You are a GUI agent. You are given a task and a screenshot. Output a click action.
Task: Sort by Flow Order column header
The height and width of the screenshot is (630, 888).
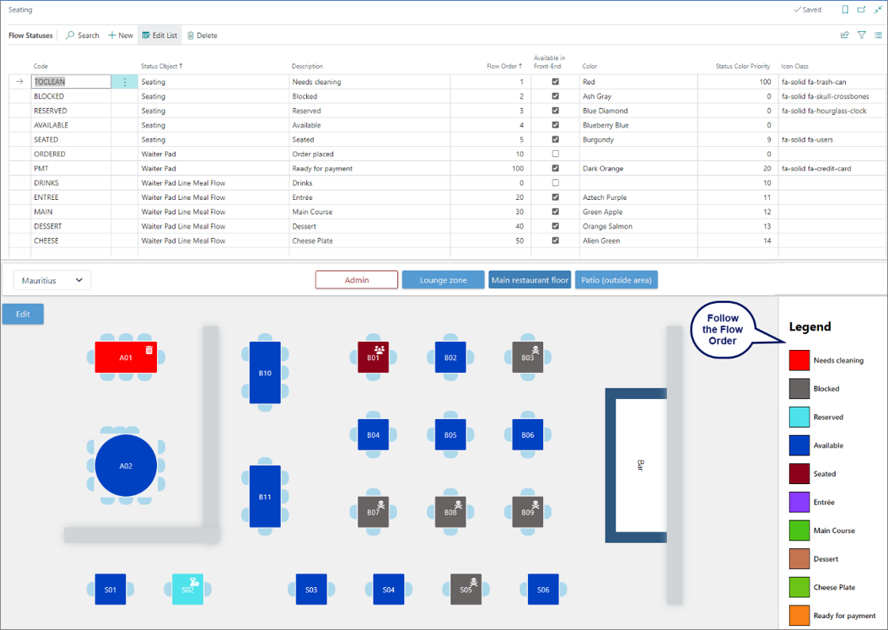pyautogui.click(x=504, y=67)
